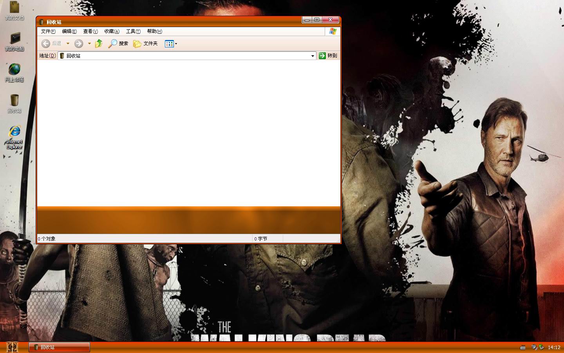This screenshot has height=353, width=564.
Task: Open the 查看(V) menu
Action: (90, 31)
